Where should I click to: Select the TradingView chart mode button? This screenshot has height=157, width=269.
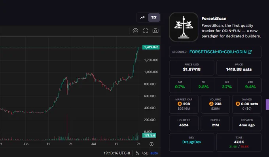coord(154,17)
